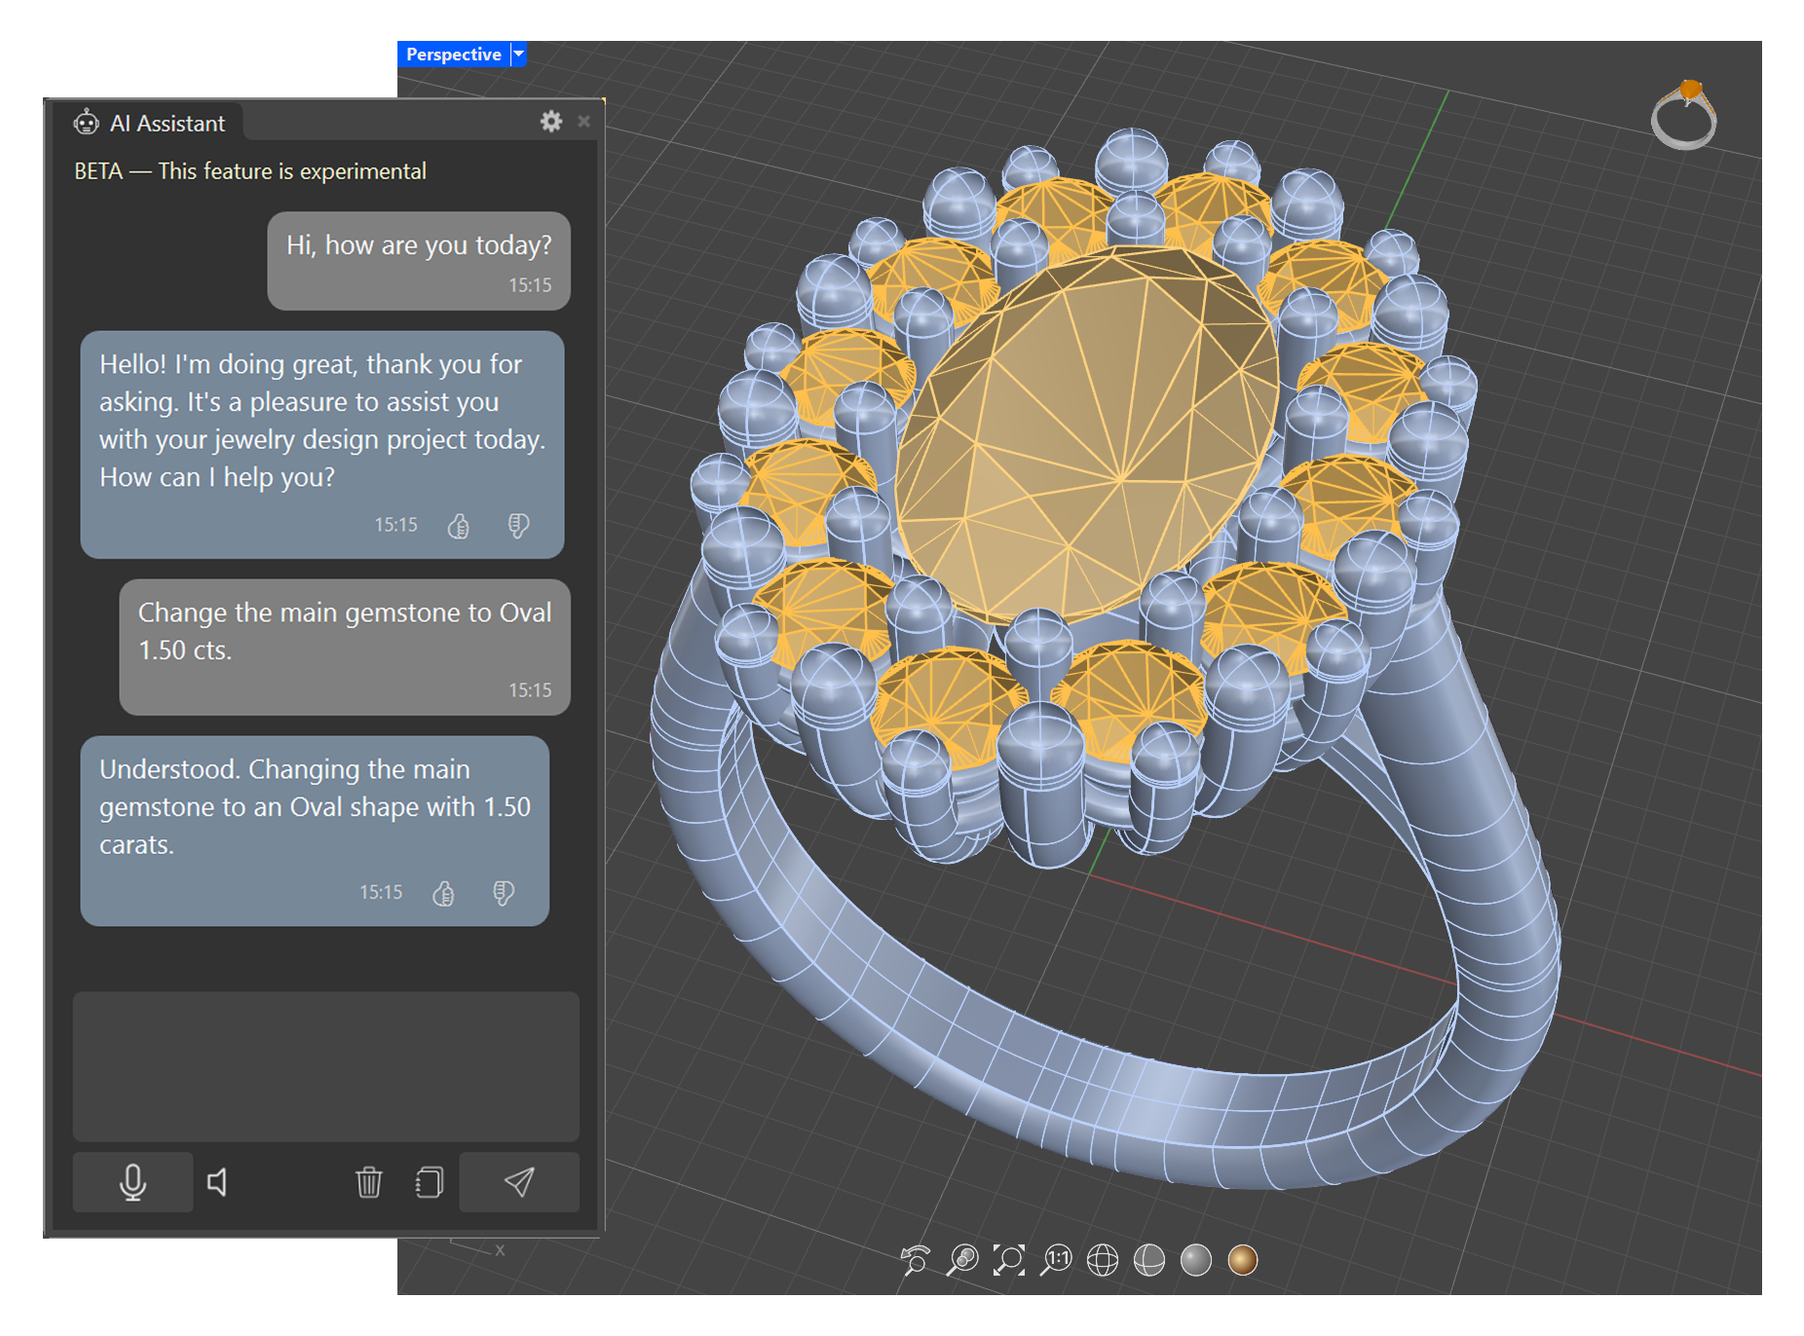The height and width of the screenshot is (1336, 1804).
Task: Thumbs down the 'Hello! I'm doing great' reply
Action: tap(518, 526)
